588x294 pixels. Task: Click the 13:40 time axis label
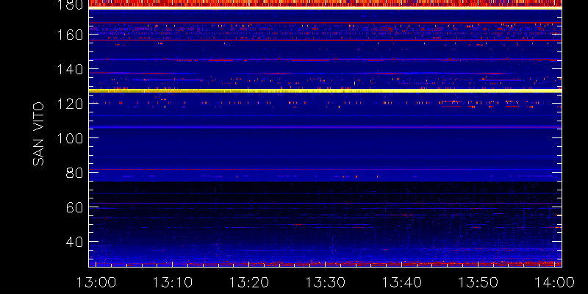[402, 282]
